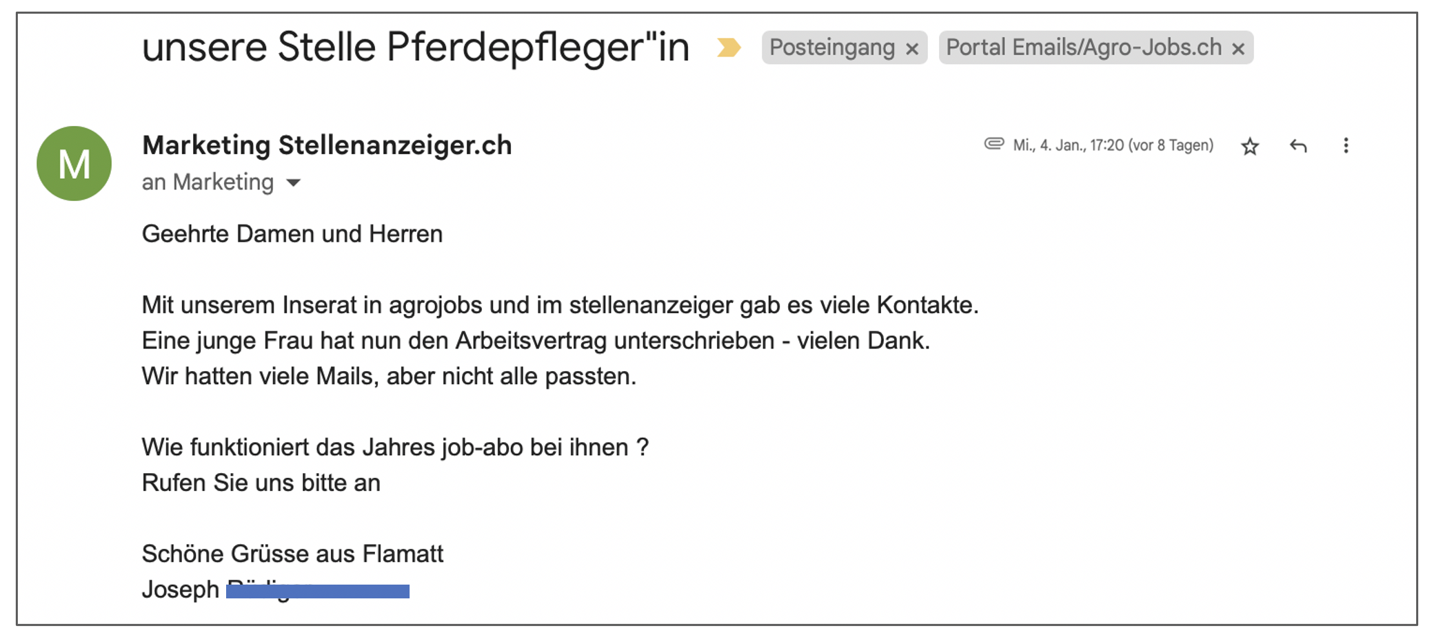The width and height of the screenshot is (1434, 639).
Task: Click the attachment paperclip icon
Action: [994, 144]
